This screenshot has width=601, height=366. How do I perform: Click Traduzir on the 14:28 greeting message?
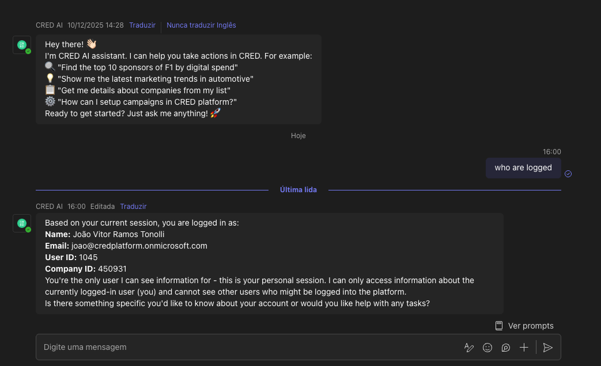click(142, 25)
